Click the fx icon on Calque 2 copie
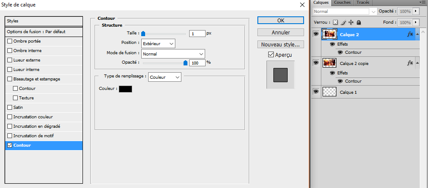The width and height of the screenshot is (428, 188). click(410, 63)
